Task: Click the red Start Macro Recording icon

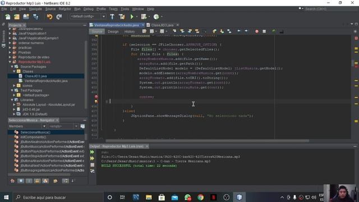Action: click(x=257, y=31)
